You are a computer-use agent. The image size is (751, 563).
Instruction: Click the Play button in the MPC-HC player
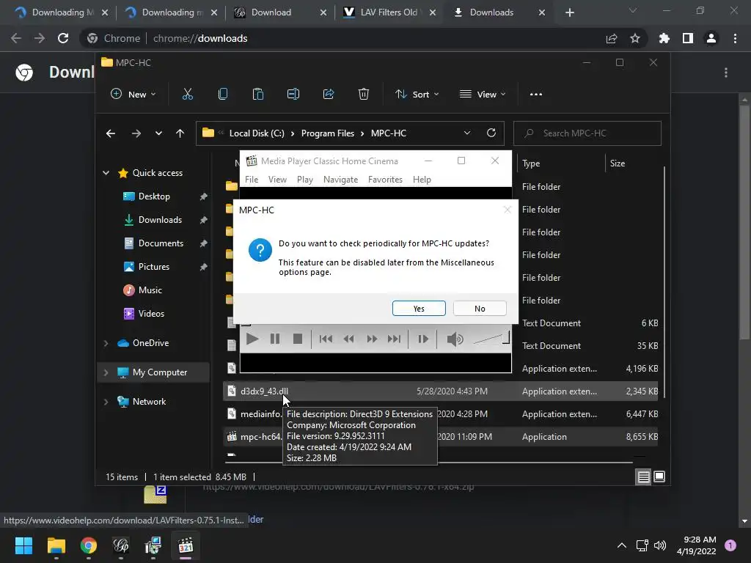(252, 339)
